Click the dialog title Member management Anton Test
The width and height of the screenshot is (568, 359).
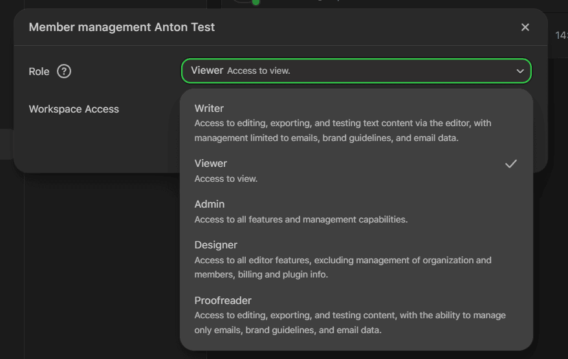point(122,27)
